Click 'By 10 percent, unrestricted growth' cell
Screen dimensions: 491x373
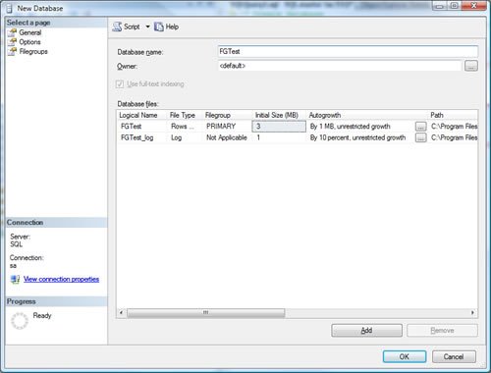coord(357,137)
